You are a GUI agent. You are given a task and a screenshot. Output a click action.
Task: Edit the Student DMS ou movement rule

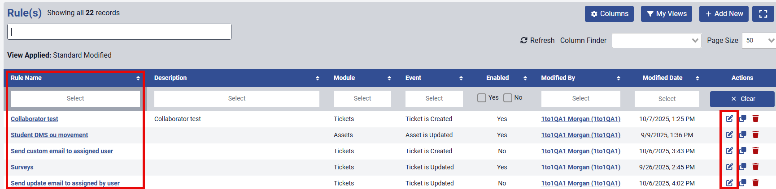click(x=729, y=134)
